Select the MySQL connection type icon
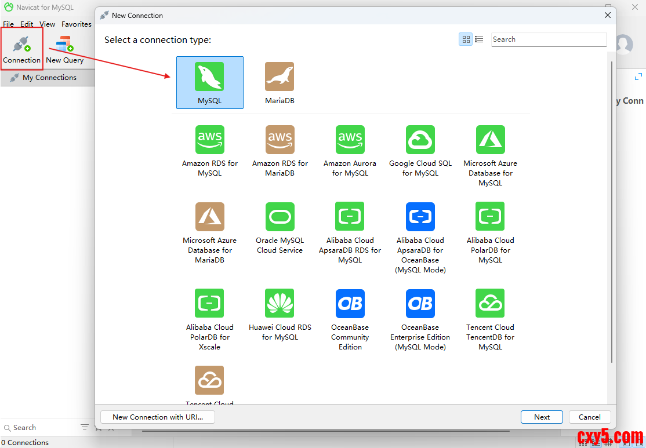Viewport: 646px width, 448px height. coord(209,77)
